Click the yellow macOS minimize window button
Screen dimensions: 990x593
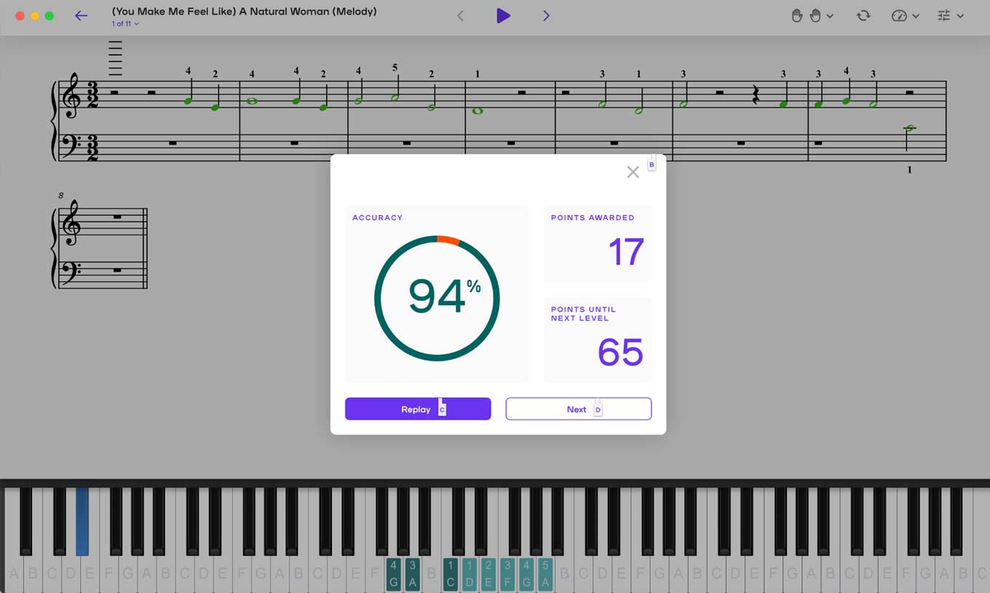(x=34, y=16)
